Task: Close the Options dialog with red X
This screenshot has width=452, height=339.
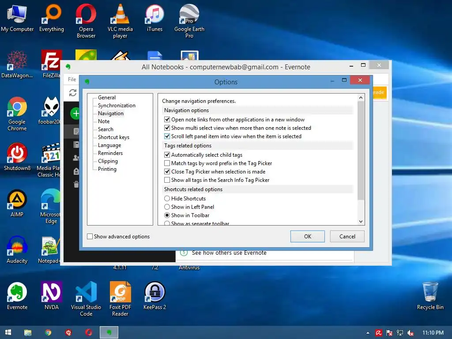Action: (360, 80)
